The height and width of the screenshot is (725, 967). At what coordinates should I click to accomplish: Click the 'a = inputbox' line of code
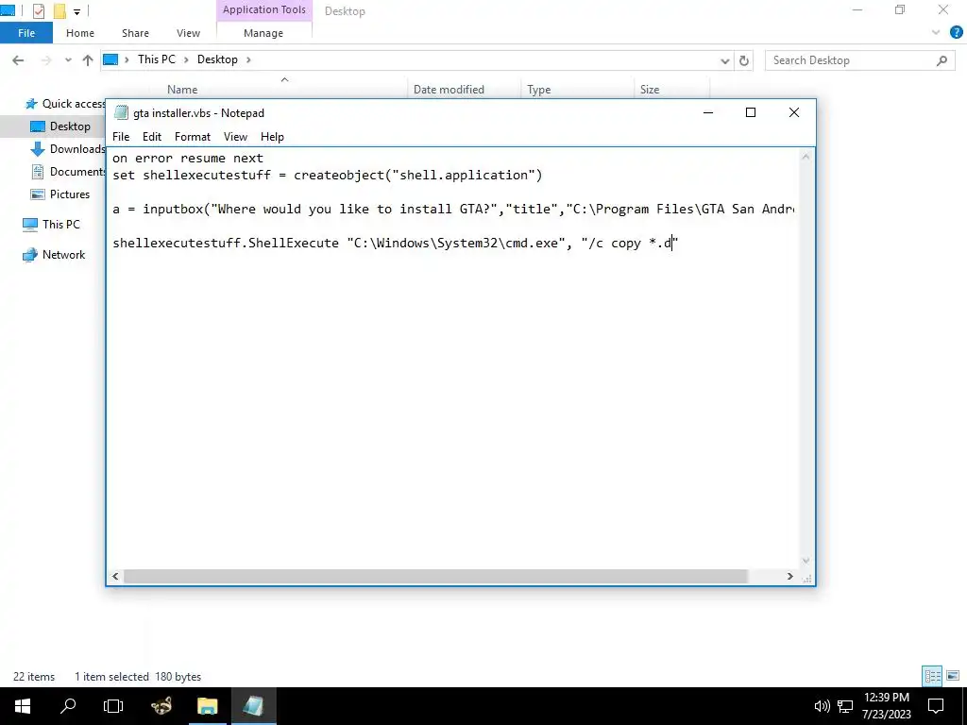[x=453, y=209]
